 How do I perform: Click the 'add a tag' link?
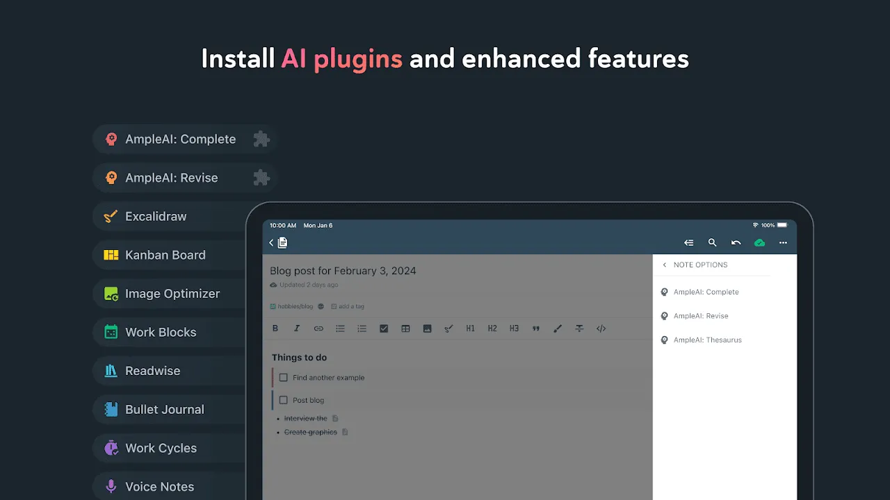[x=350, y=306]
